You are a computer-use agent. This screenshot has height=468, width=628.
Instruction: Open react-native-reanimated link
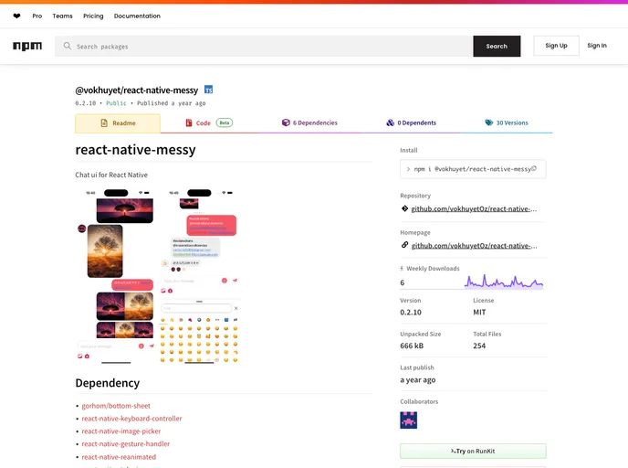point(119,457)
